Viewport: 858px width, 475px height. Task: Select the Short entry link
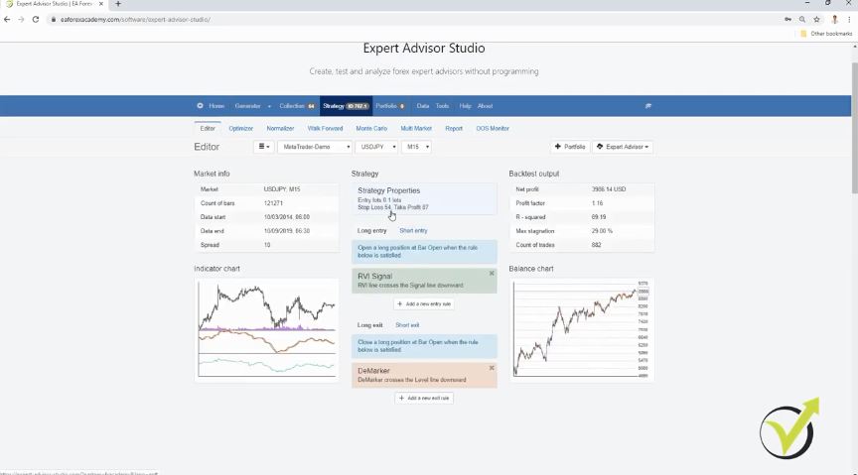(413, 231)
